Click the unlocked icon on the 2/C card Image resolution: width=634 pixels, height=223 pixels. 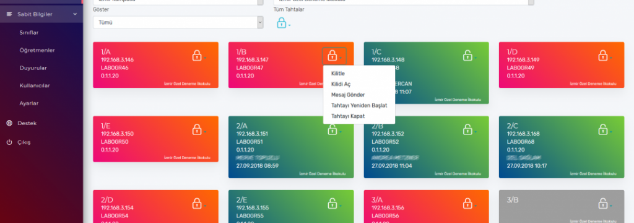coord(603,129)
